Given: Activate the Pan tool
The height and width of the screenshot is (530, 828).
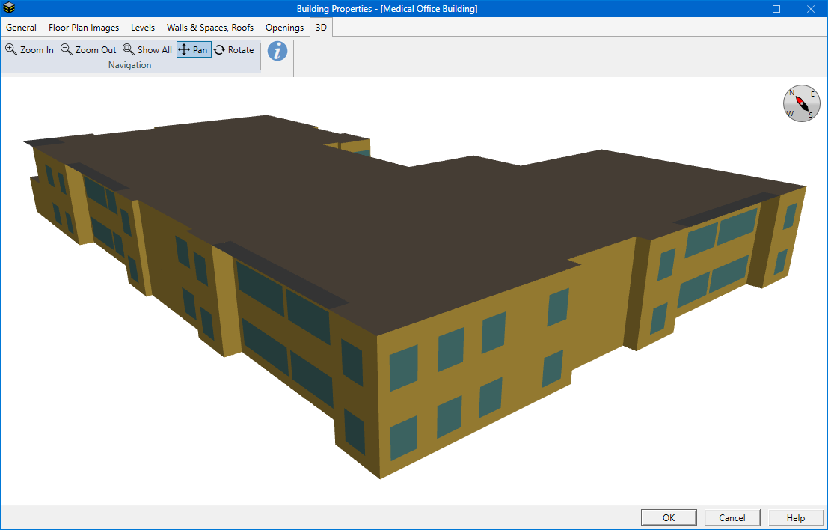Looking at the screenshot, I should click(x=194, y=49).
